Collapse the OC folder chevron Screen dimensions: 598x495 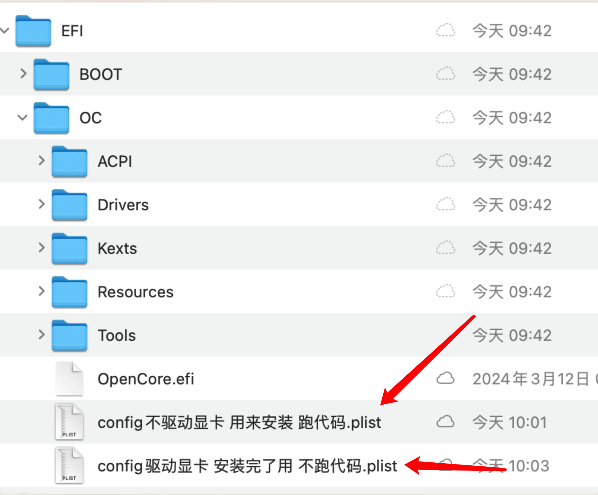22,117
